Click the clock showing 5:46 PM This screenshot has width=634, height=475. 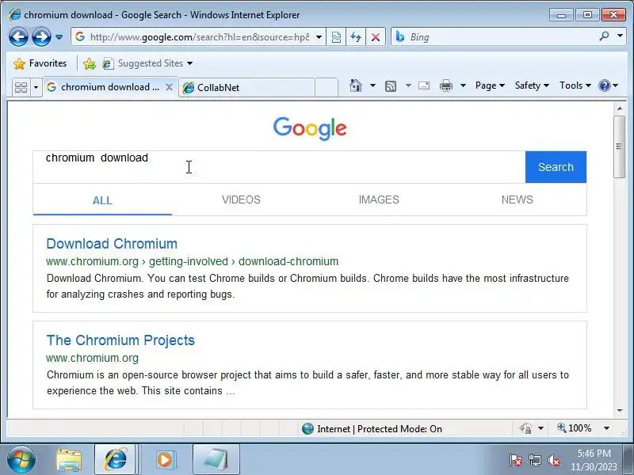(x=594, y=454)
